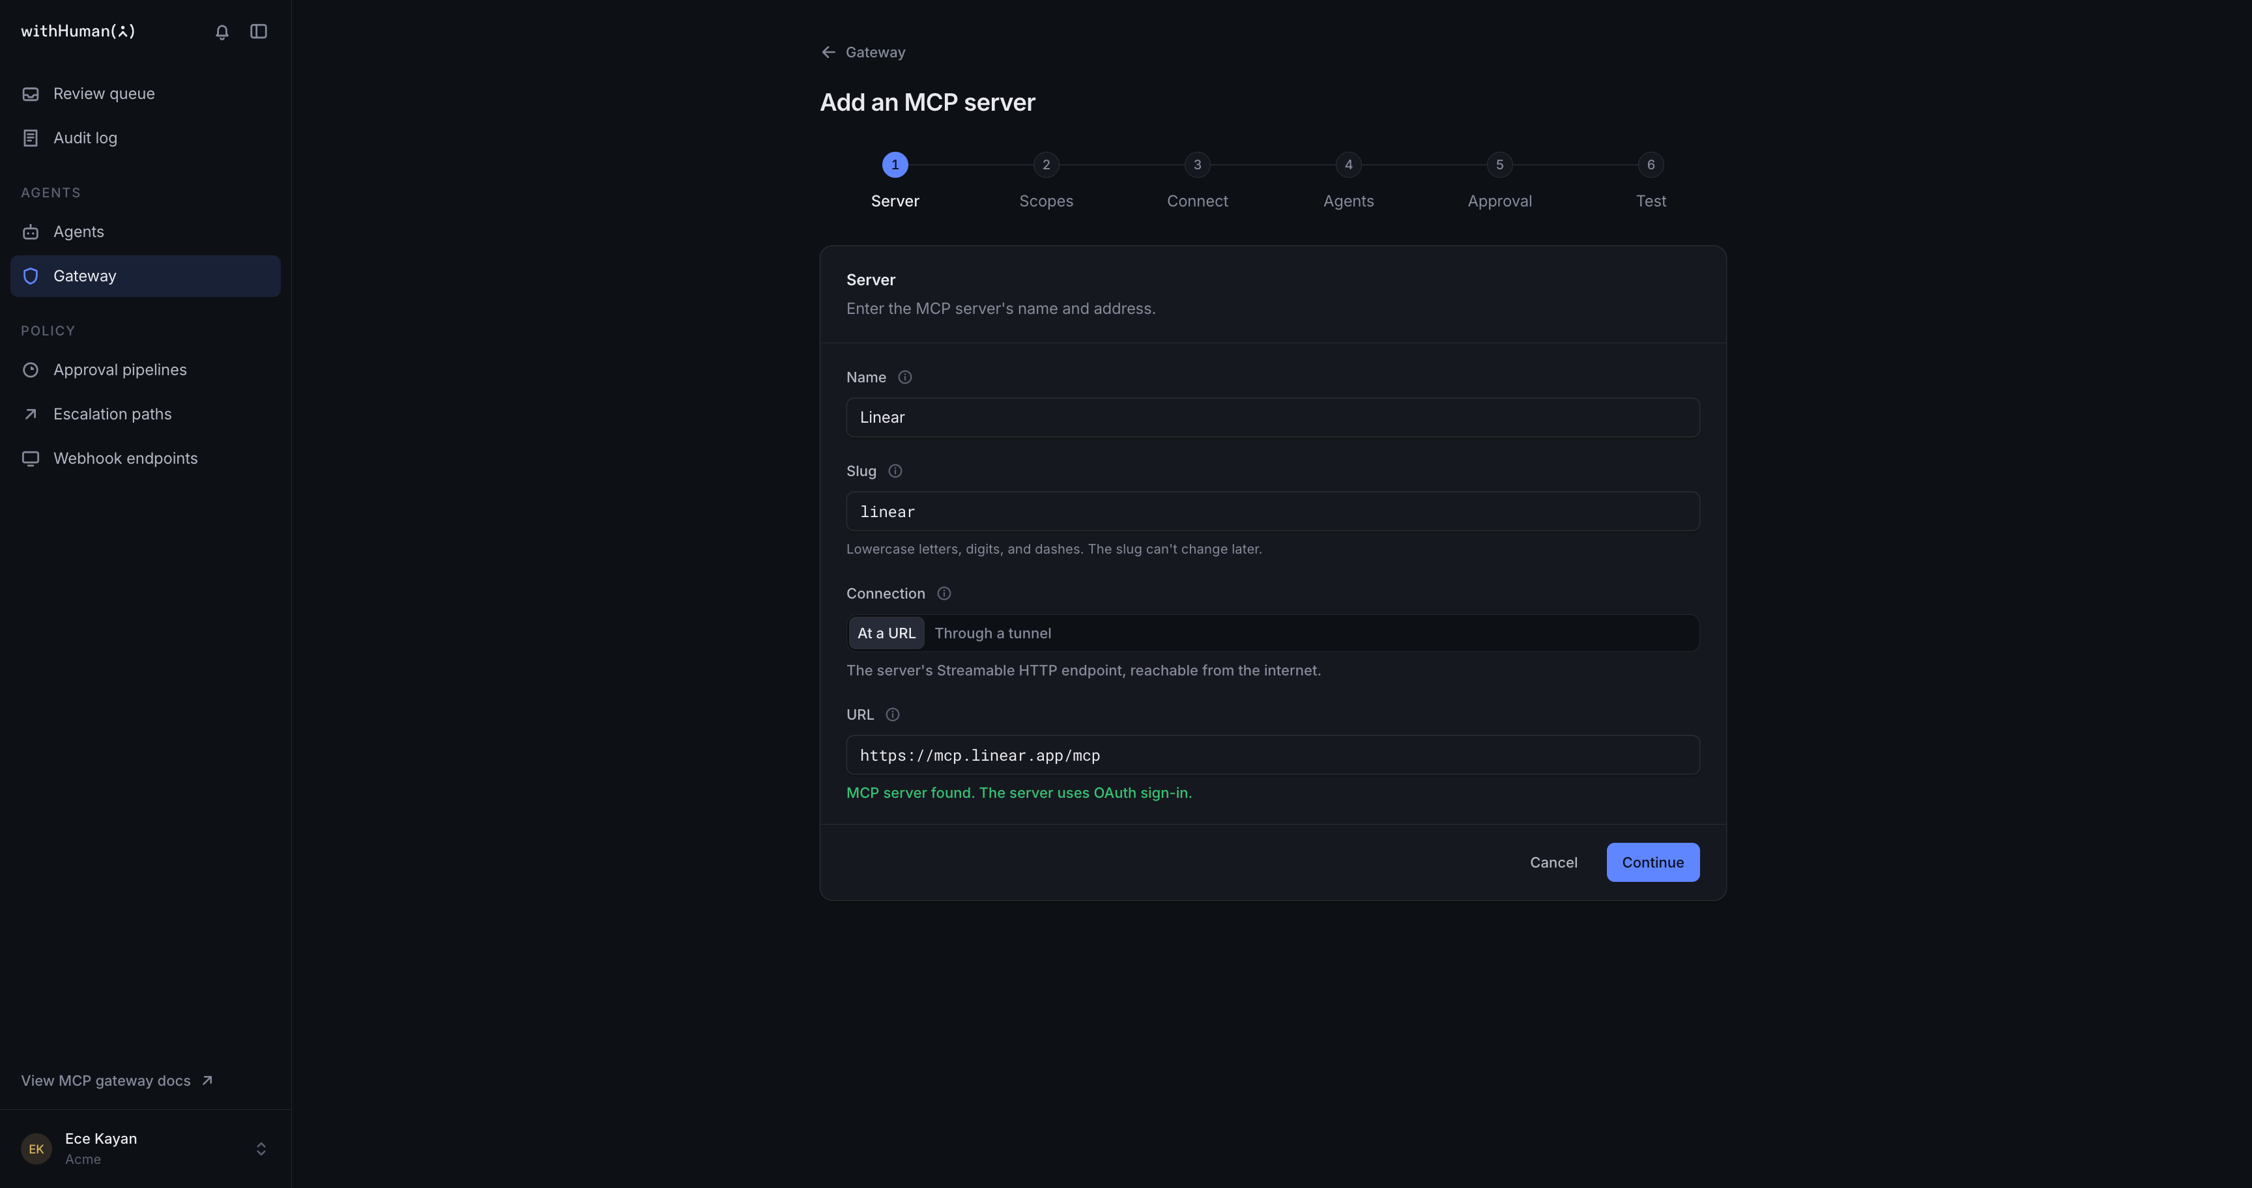This screenshot has width=2252, height=1188.
Task: Go to step 2 Scopes
Action: (1047, 182)
